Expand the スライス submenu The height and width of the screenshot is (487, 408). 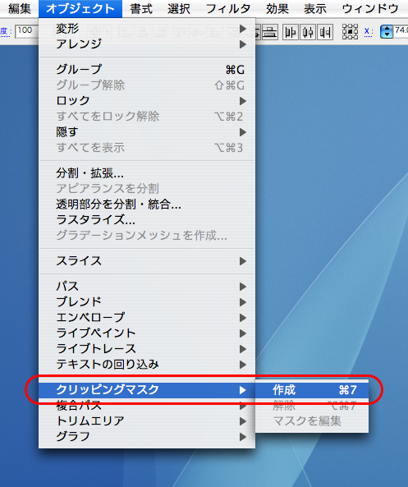pos(147,261)
